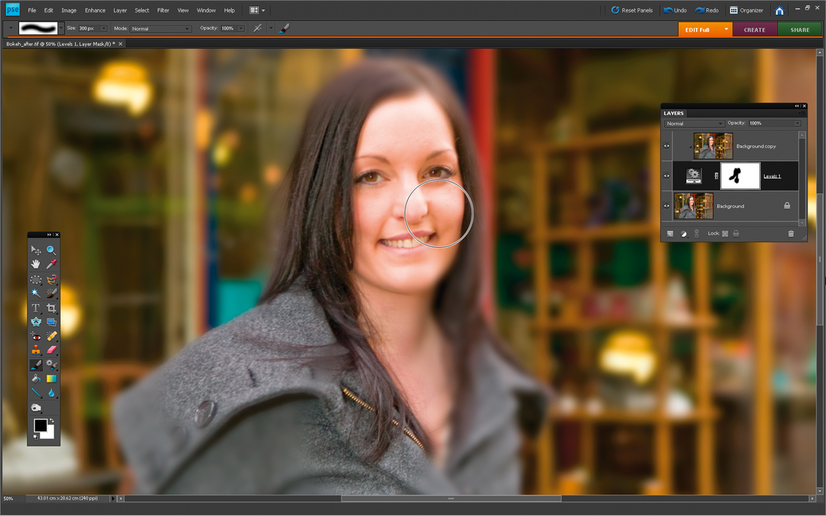Choose the Paint Bucket tool
The image size is (826, 516).
tap(36, 378)
